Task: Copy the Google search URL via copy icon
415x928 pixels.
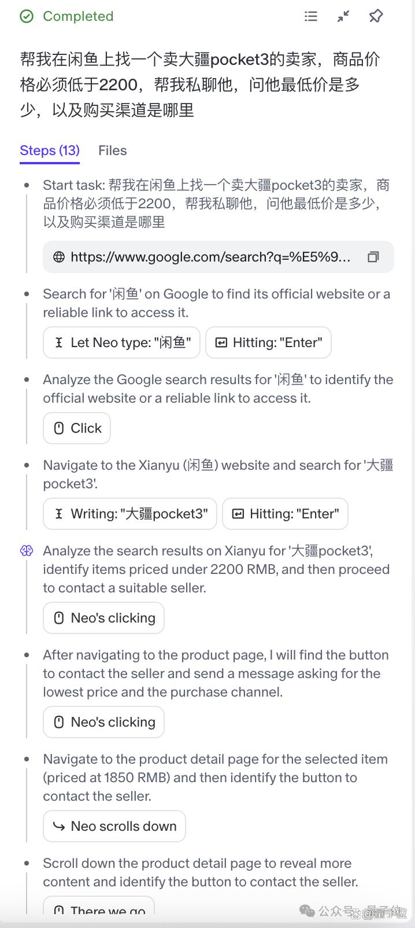Action: point(373,257)
